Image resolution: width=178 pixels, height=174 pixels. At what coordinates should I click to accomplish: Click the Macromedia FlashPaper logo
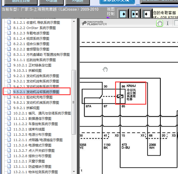[94, 23]
